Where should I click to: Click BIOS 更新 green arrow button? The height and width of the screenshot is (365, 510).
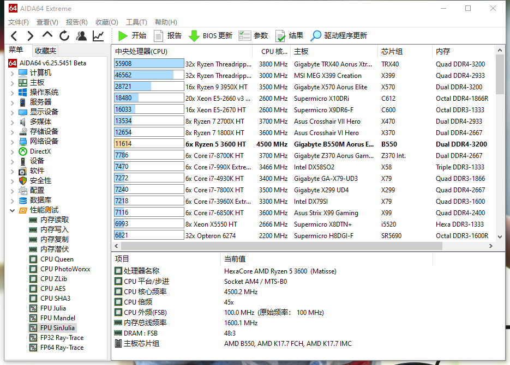[x=211, y=36]
